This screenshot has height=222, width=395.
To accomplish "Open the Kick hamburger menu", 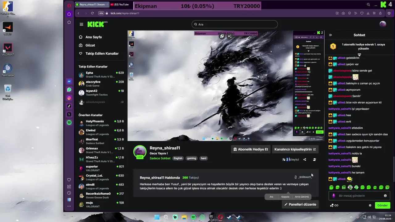I will (x=81, y=24).
